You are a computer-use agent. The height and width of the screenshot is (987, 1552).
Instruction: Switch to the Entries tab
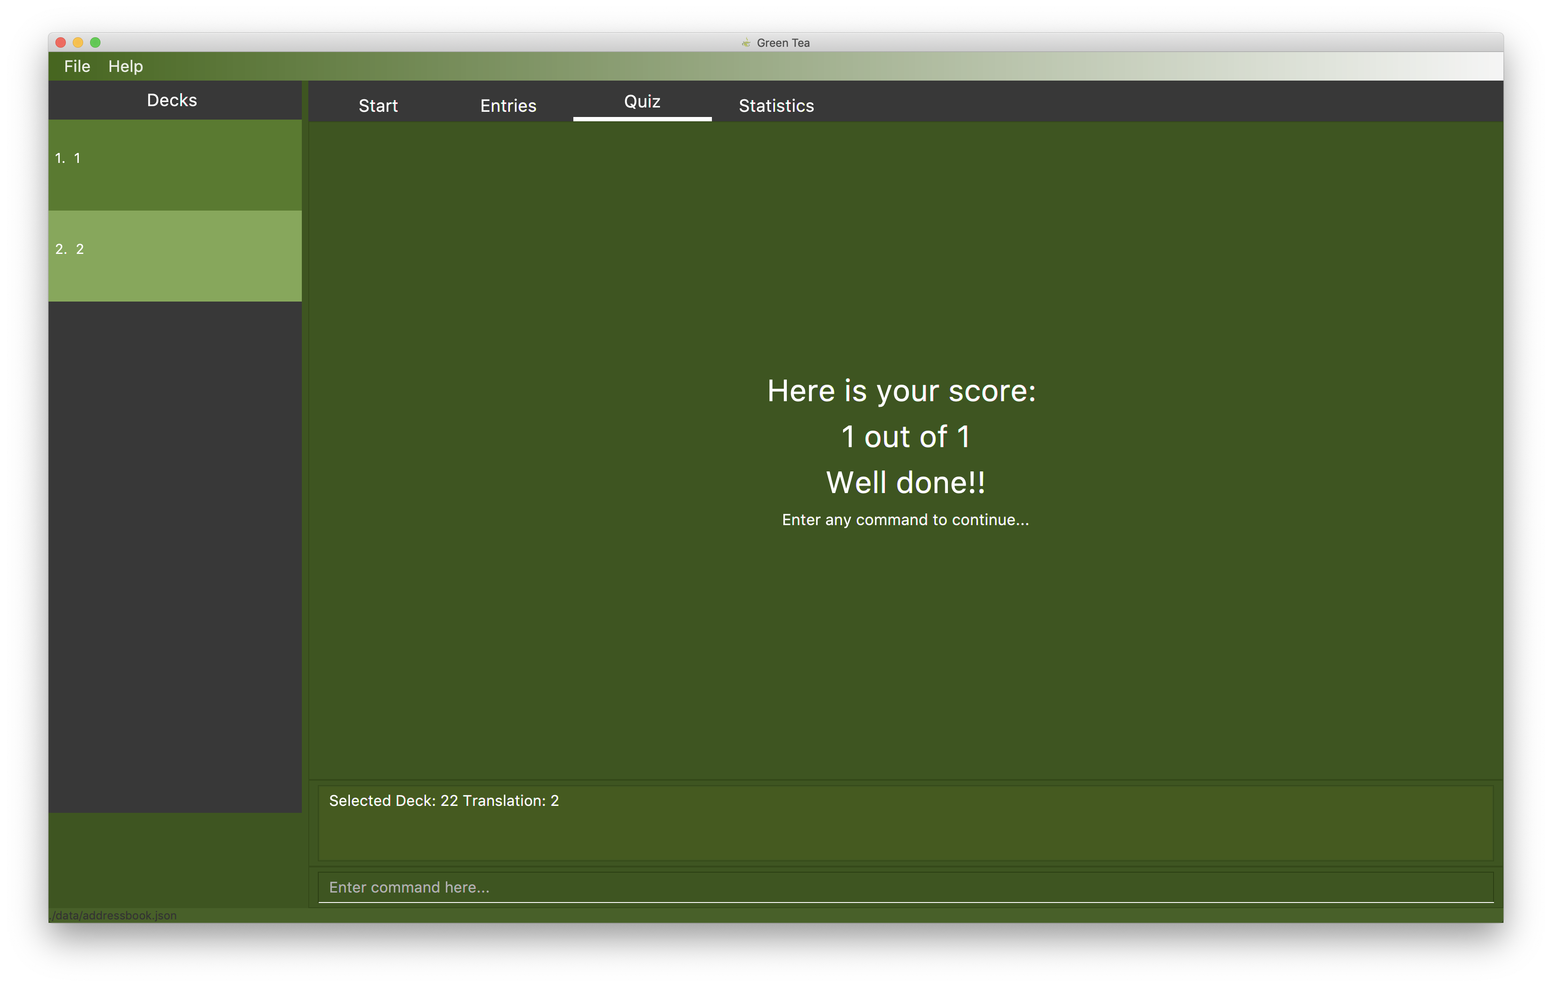pyautogui.click(x=508, y=105)
